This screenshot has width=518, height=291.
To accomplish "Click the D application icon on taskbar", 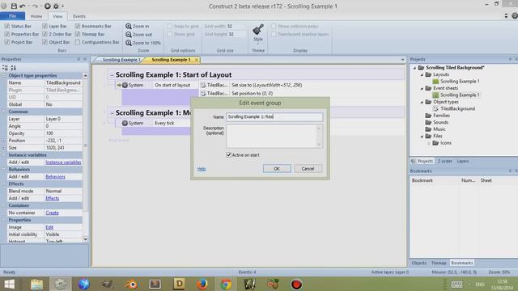I will 179,284.
